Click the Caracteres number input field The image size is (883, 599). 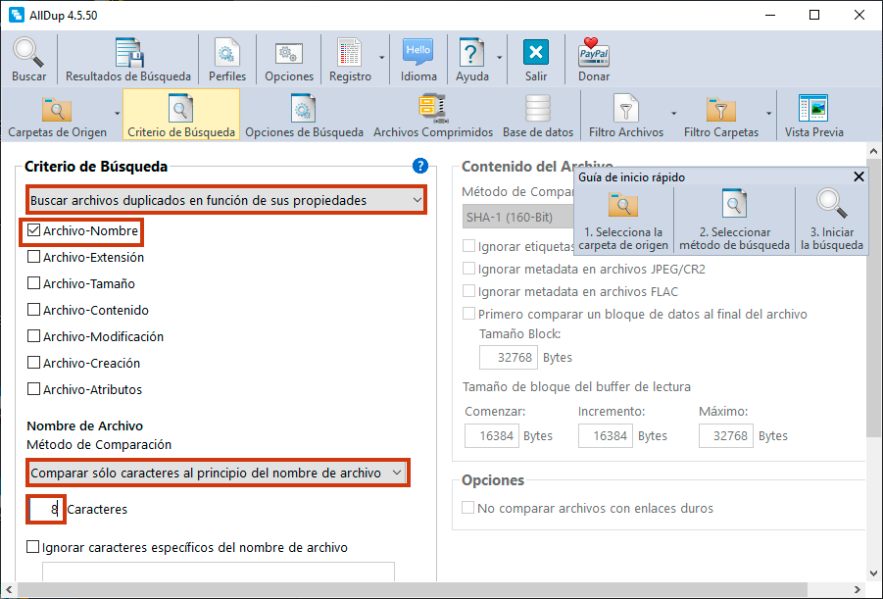point(46,510)
